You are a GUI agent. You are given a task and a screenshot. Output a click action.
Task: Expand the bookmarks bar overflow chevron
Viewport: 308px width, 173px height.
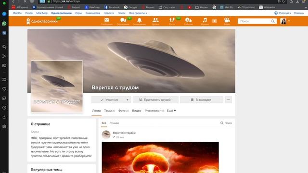[x=306, y=8]
